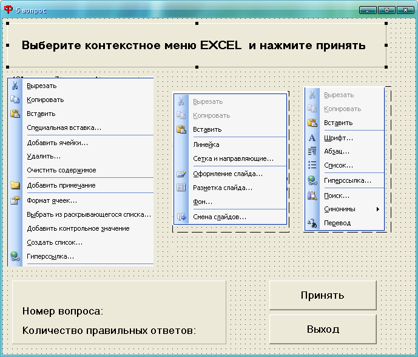Image resolution: width=418 pixels, height=357 pixels.
Task: Click the globe icon beside Гиперссылка in Word menu
Action: pos(312,180)
